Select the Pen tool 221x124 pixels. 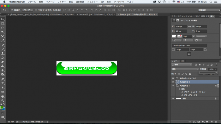click(3, 79)
